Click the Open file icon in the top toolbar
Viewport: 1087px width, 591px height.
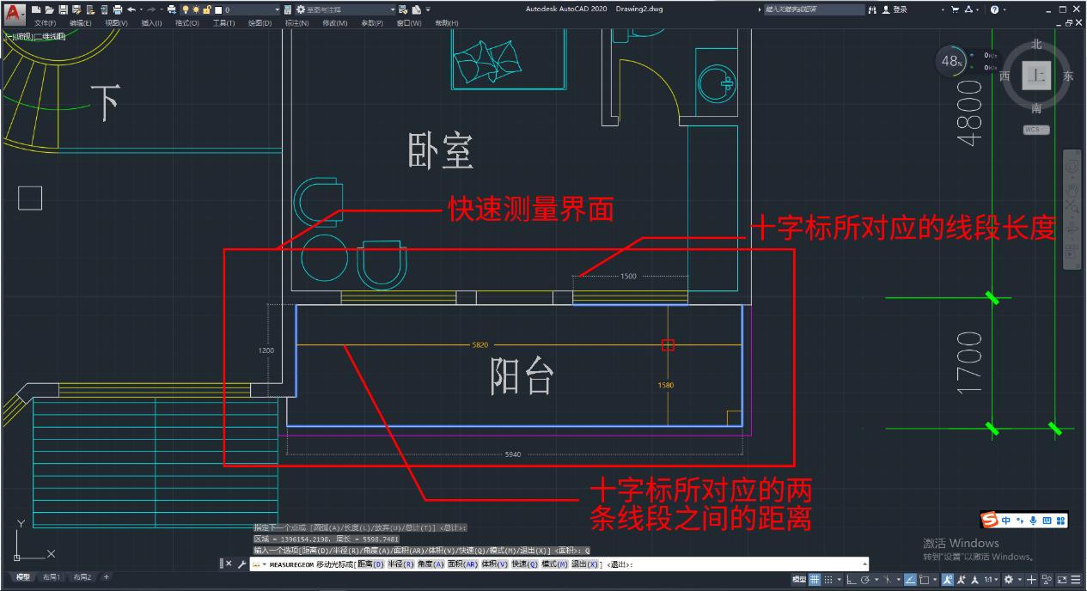[x=48, y=9]
